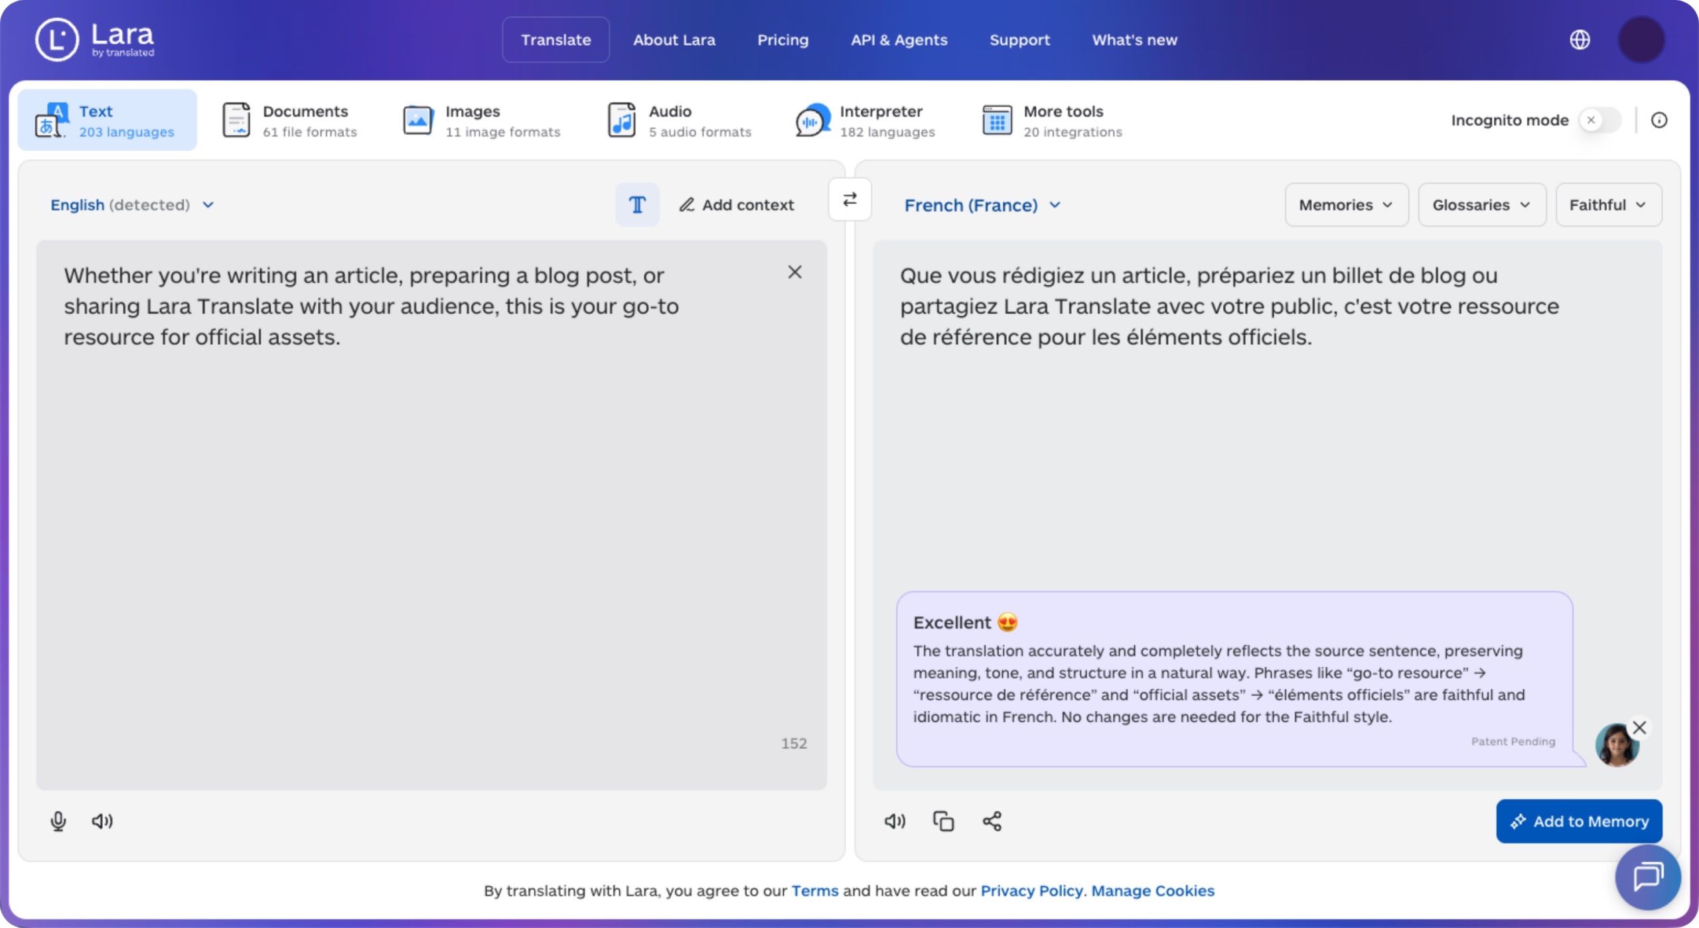Expand the Memories dropdown
This screenshot has height=928, width=1699.
(x=1346, y=205)
